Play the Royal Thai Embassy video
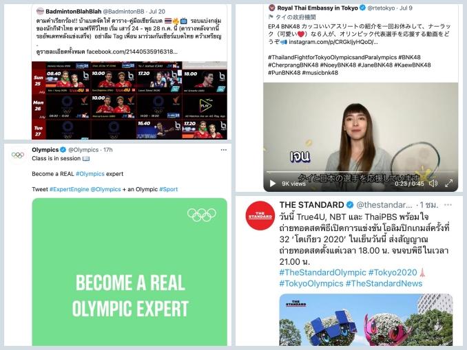The width and height of the screenshot is (467, 350). click(x=273, y=184)
